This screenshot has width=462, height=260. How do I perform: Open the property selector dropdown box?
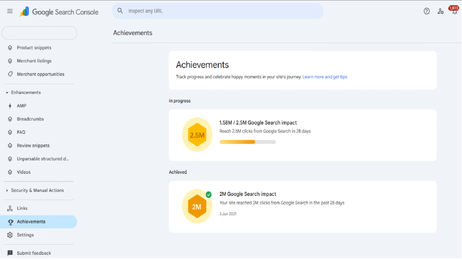click(40, 32)
